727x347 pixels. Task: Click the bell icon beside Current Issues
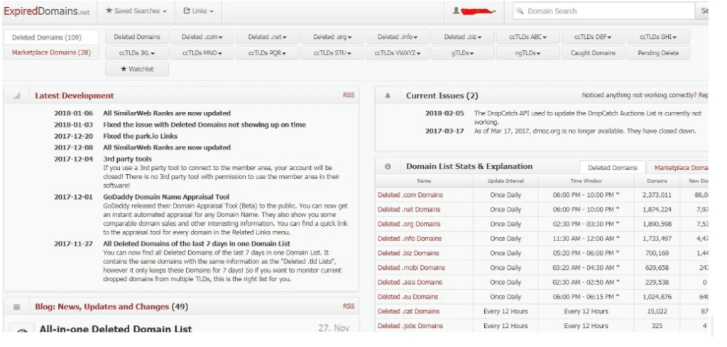[x=388, y=96]
